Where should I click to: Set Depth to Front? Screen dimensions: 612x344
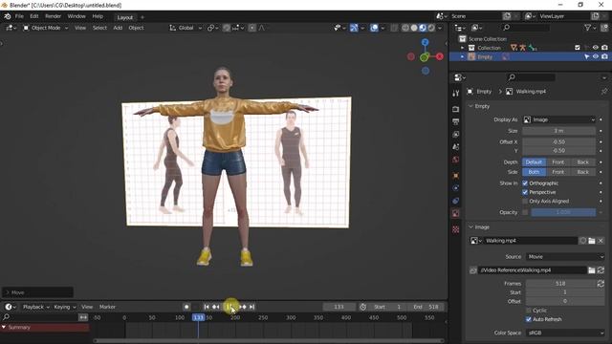click(558, 162)
